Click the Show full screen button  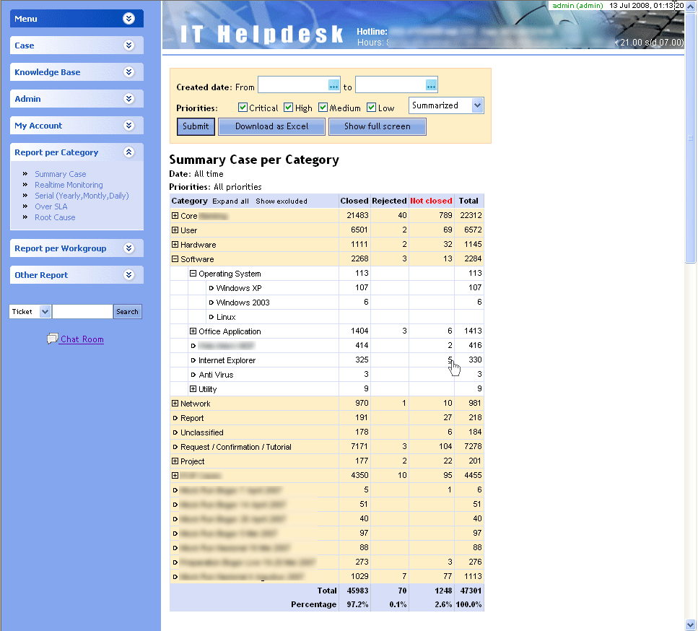[377, 126]
